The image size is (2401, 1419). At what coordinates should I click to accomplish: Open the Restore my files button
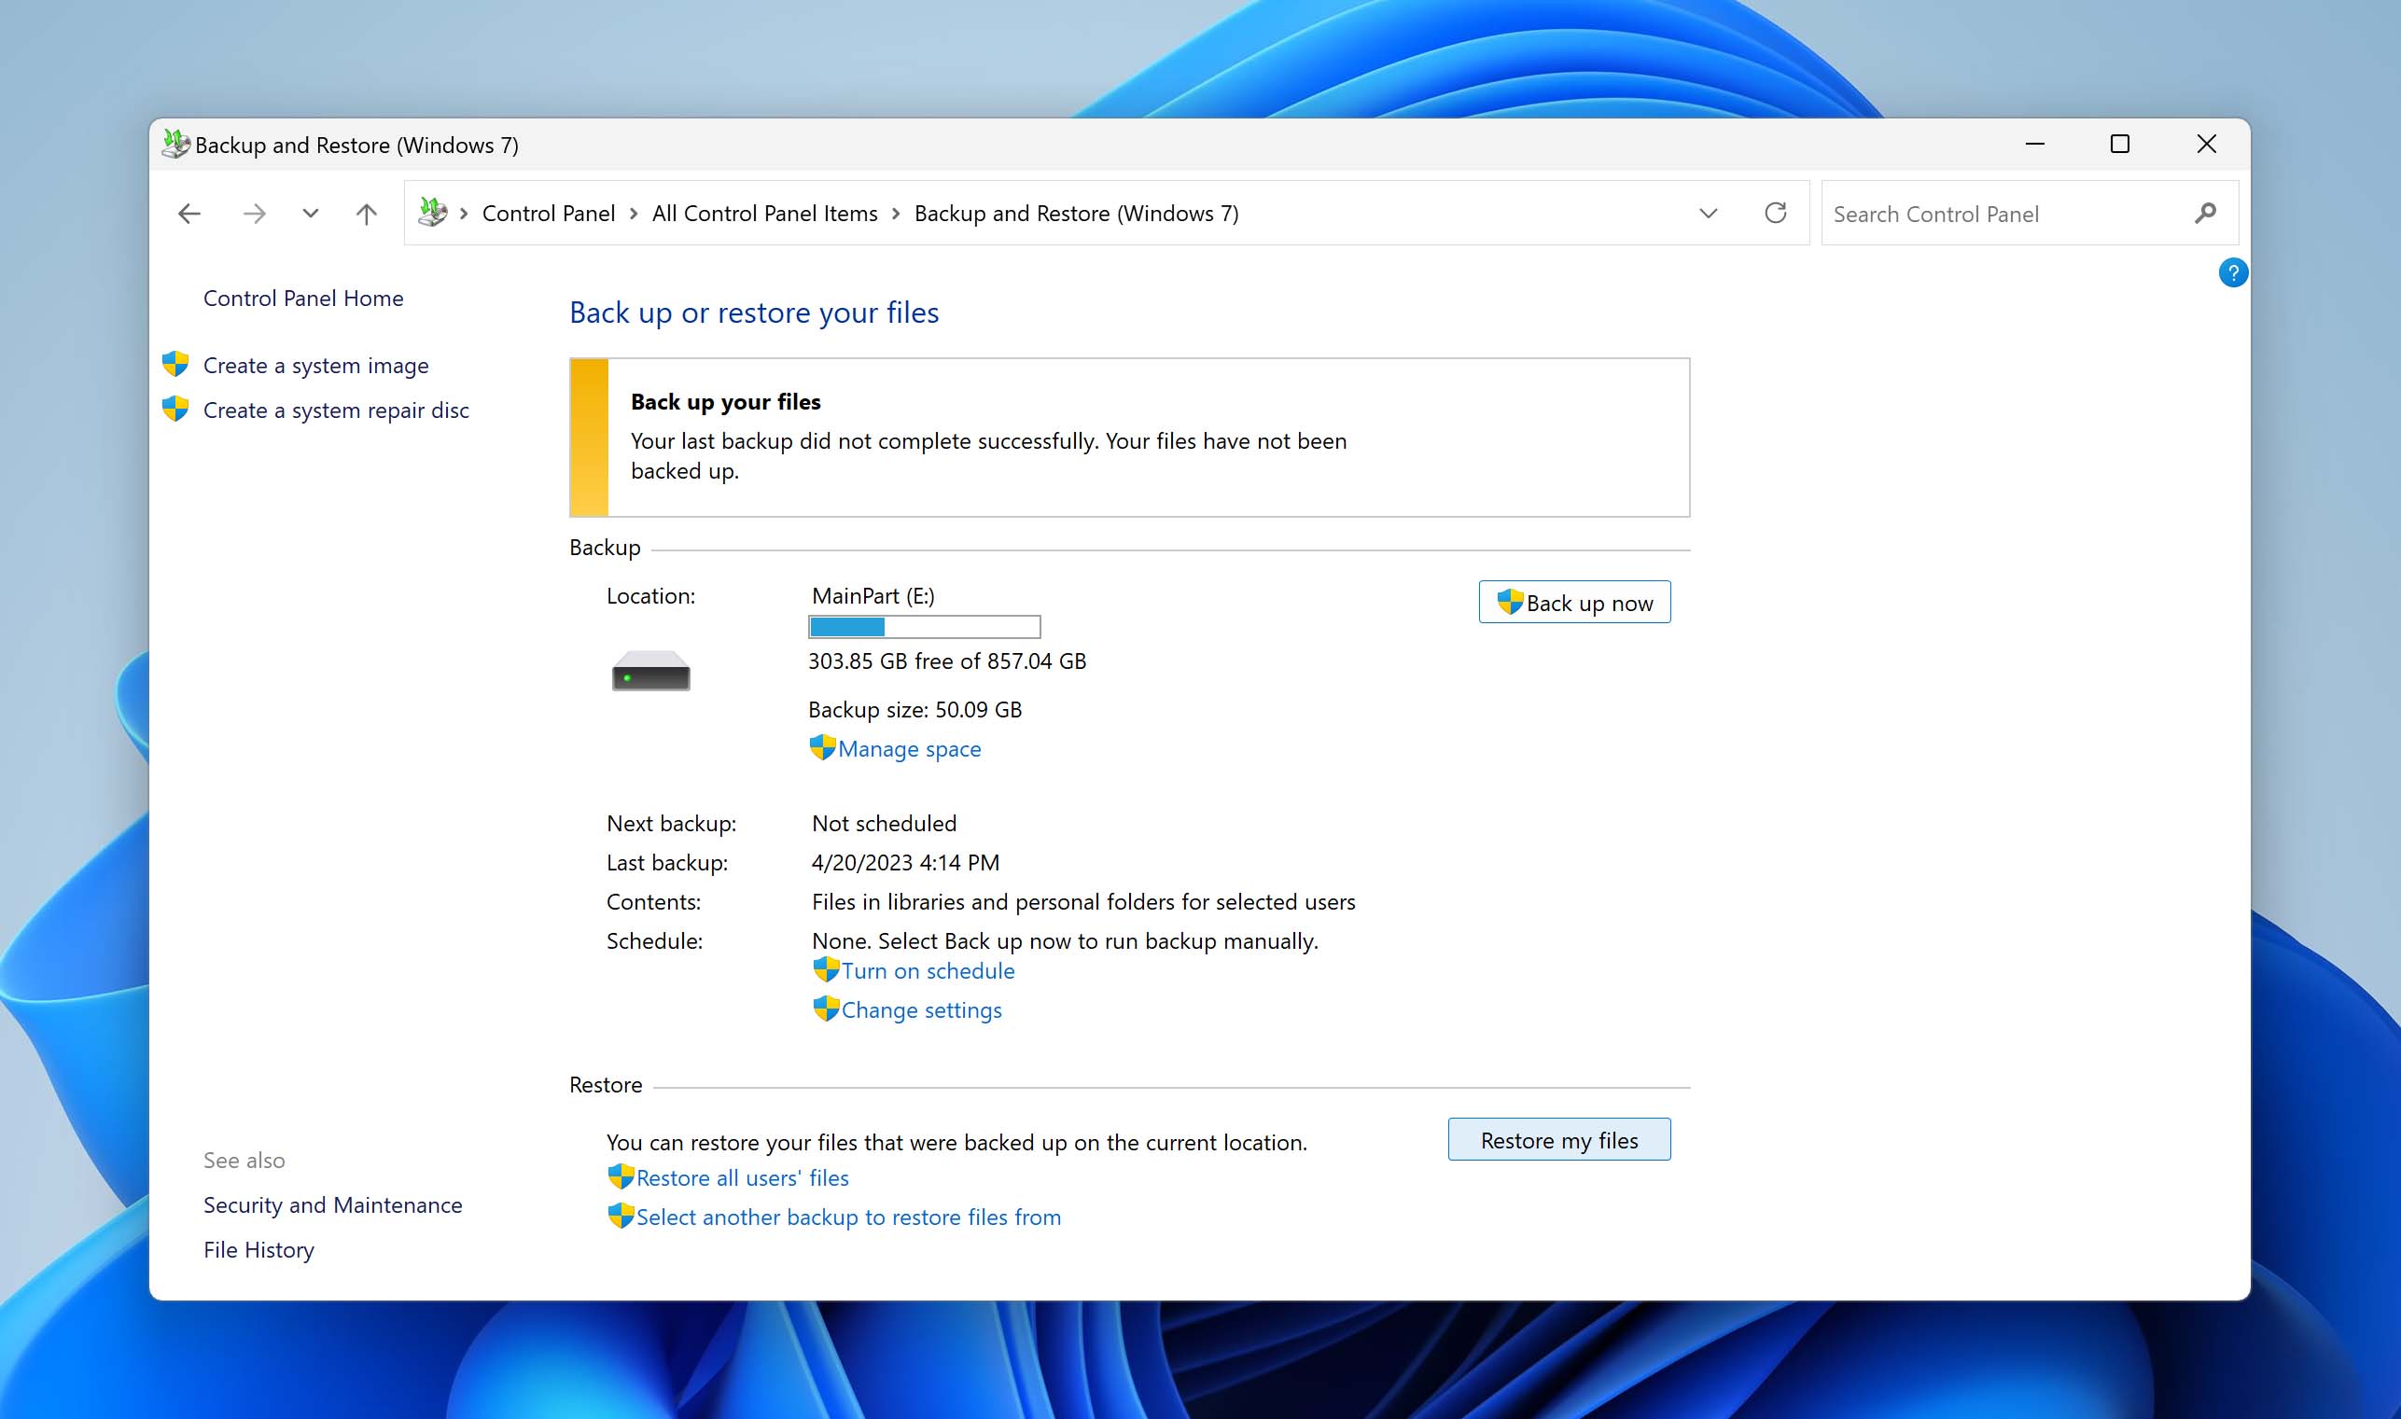1557,1140
